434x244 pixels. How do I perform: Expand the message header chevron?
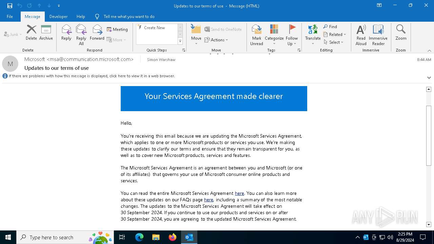(x=429, y=78)
